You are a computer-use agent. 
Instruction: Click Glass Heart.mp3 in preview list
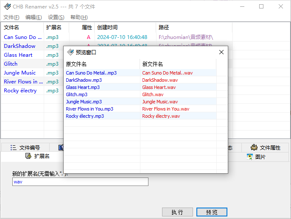click(83, 87)
